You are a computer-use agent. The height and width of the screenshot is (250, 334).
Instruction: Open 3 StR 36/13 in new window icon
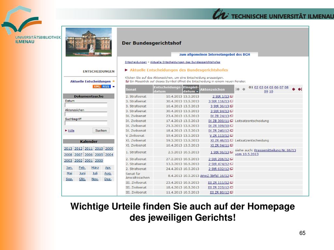tap(231, 106)
